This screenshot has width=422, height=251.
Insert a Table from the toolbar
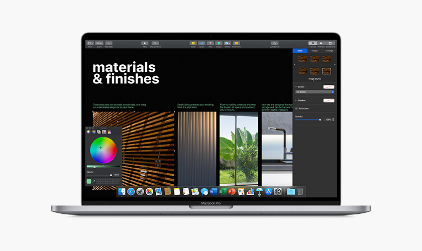click(193, 44)
